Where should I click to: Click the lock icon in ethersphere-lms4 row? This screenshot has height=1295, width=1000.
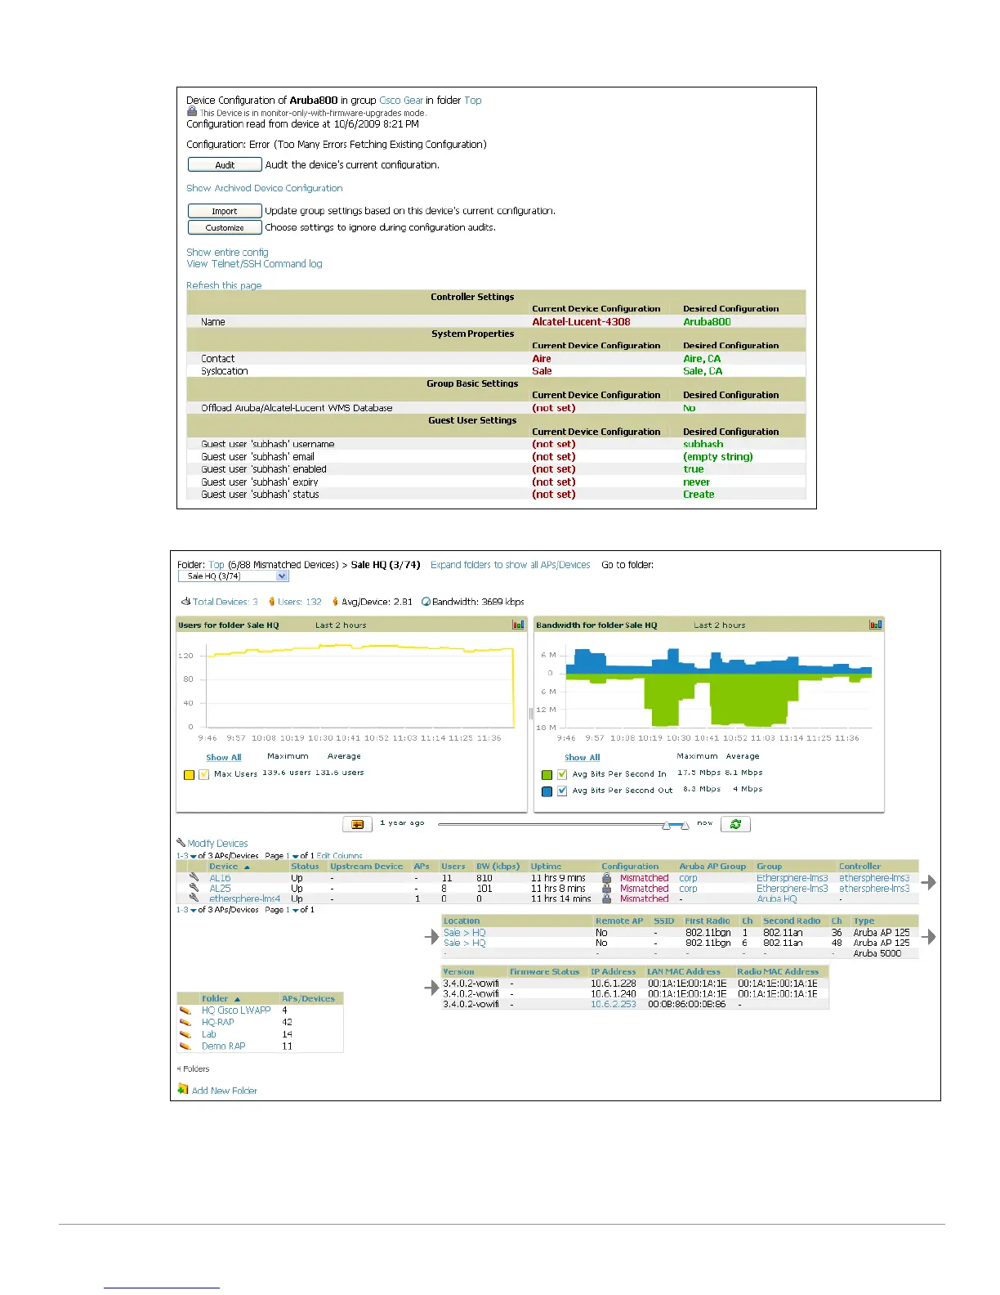[607, 898]
